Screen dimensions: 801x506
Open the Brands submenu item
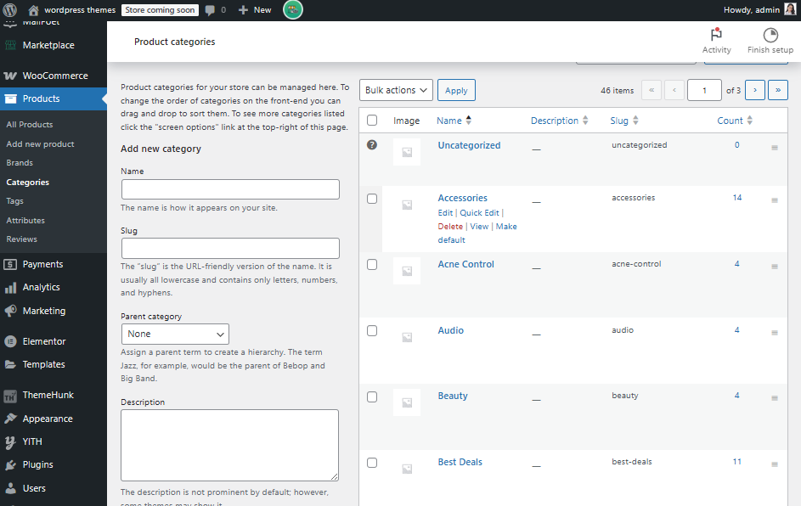pos(20,163)
